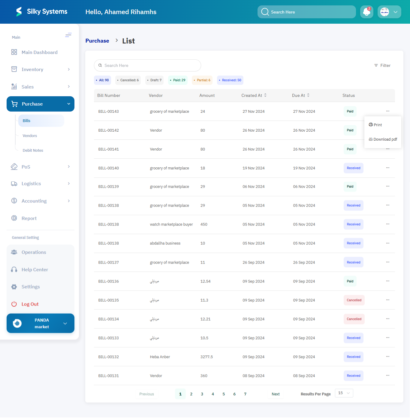Go to the Next page
This screenshot has height=418, width=410.
point(276,394)
